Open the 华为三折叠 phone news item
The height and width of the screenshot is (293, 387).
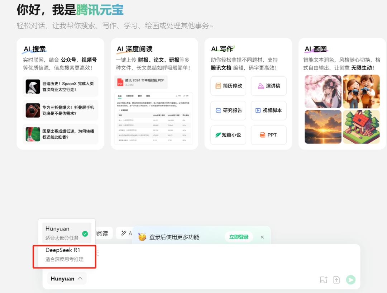(60, 110)
